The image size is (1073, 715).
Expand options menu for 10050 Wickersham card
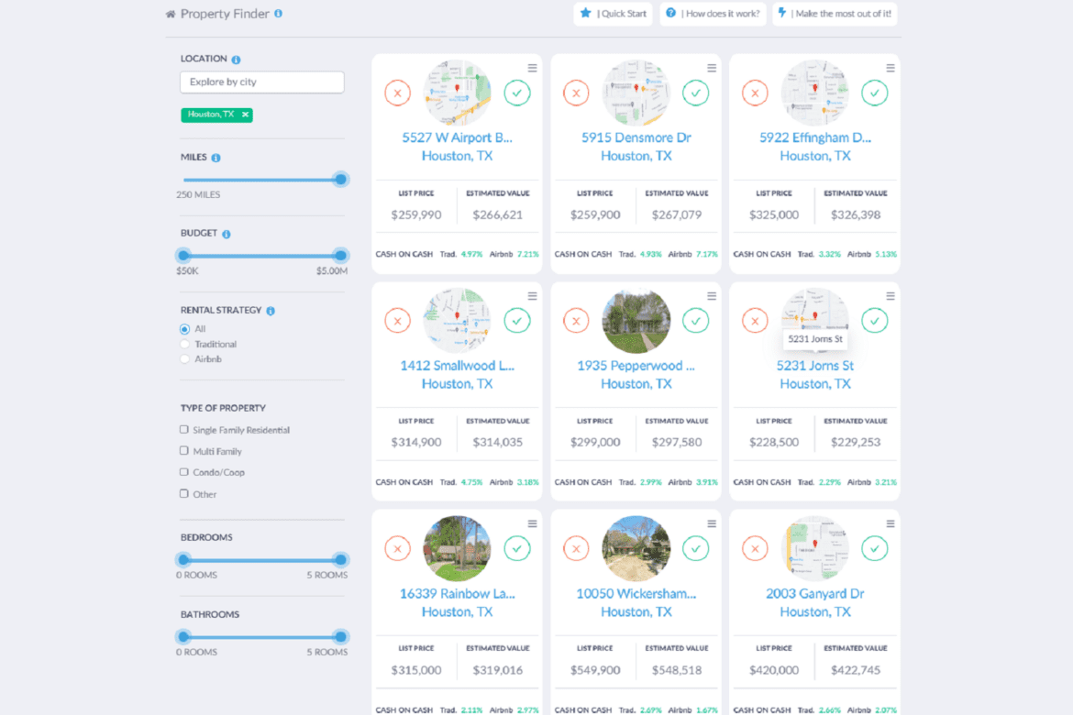(711, 523)
